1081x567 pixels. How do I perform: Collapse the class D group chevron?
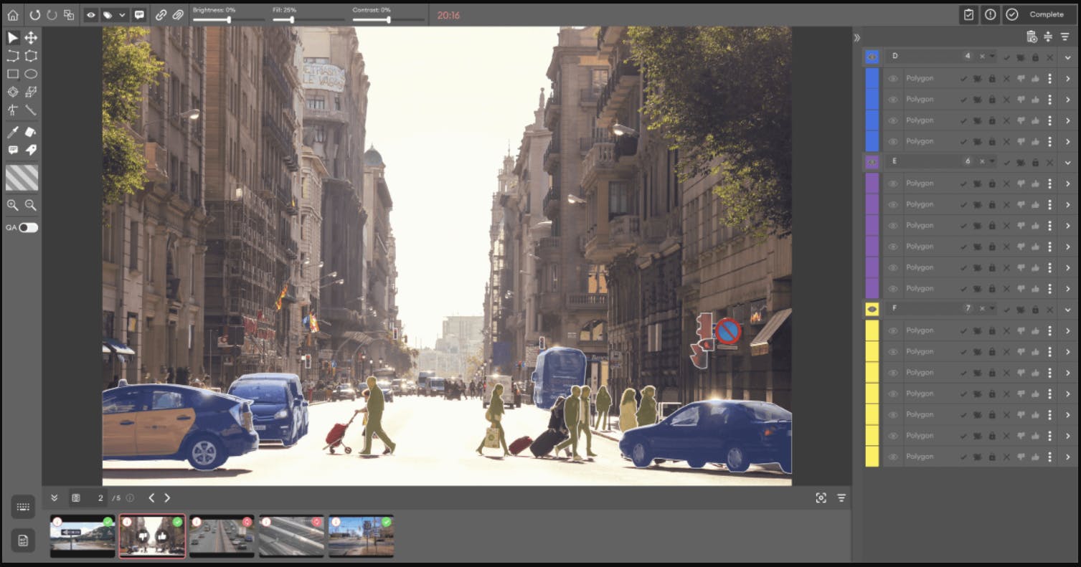1067,57
